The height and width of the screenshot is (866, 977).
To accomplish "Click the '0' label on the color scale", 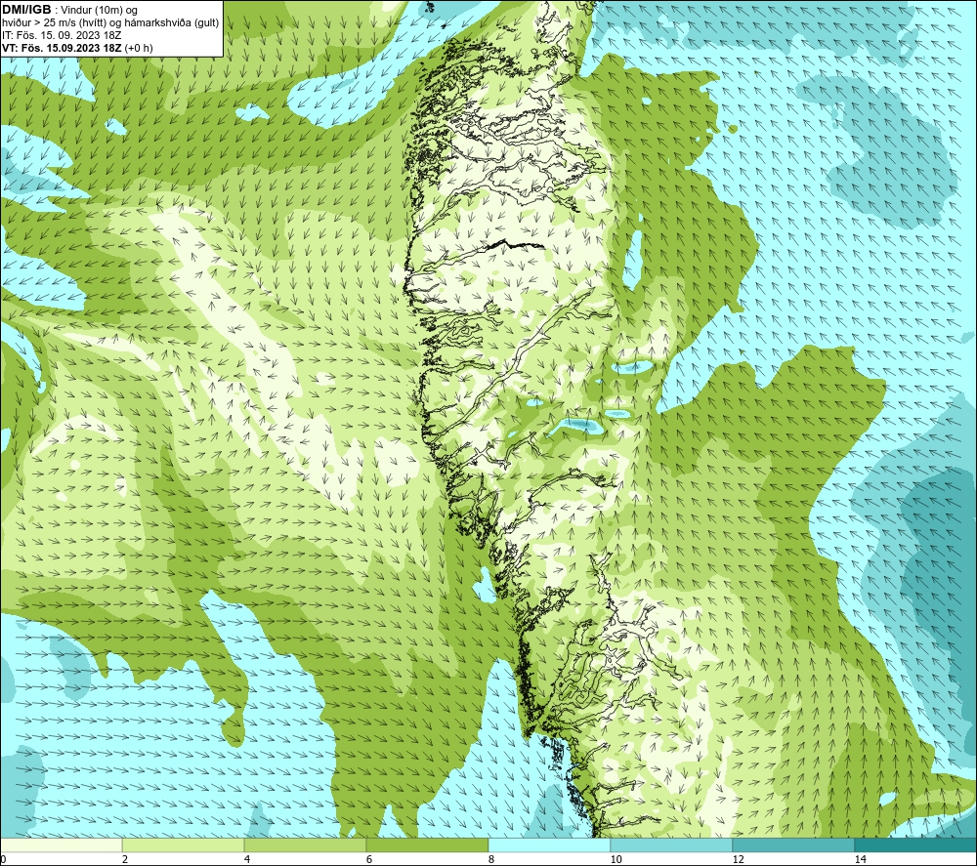I will [x=3, y=859].
